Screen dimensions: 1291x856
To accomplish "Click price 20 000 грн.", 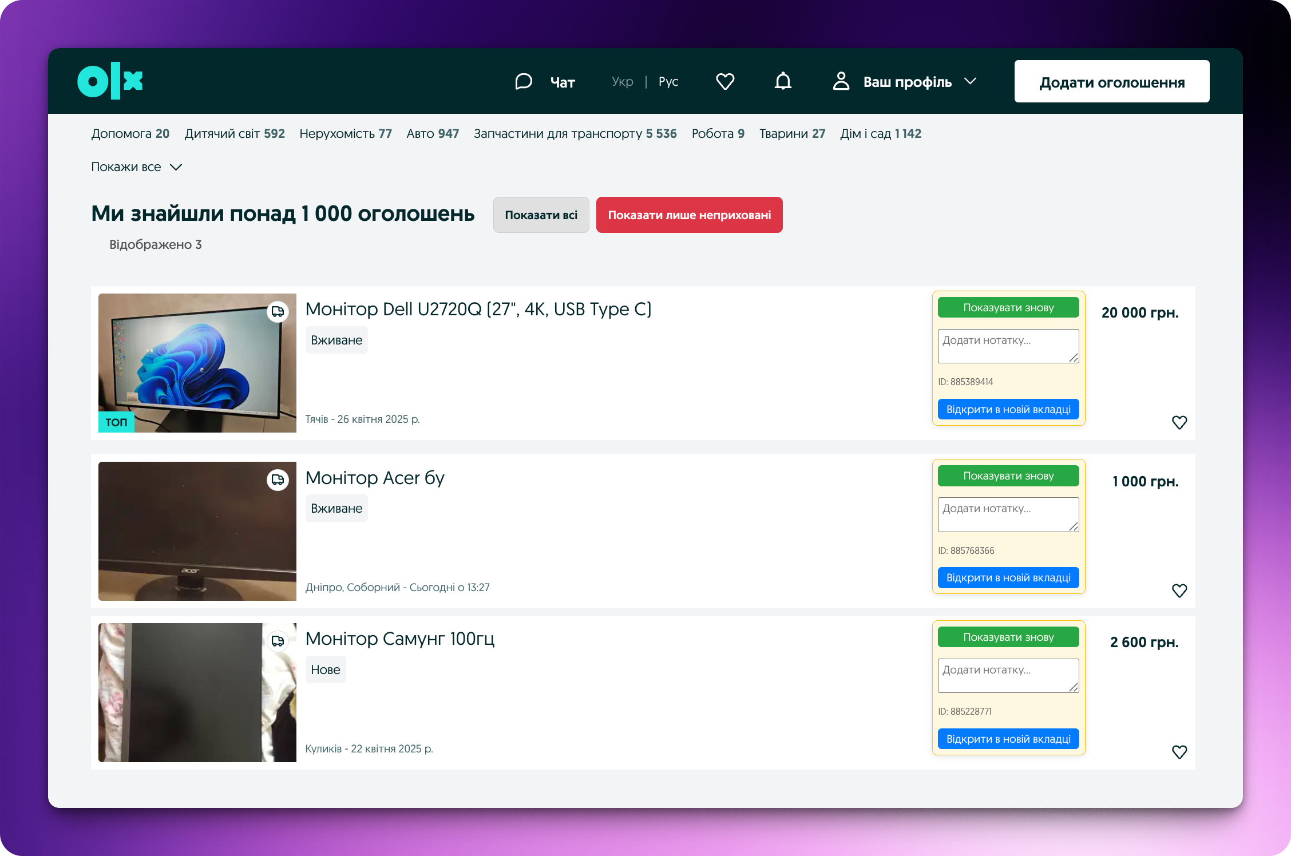I will pyautogui.click(x=1140, y=313).
